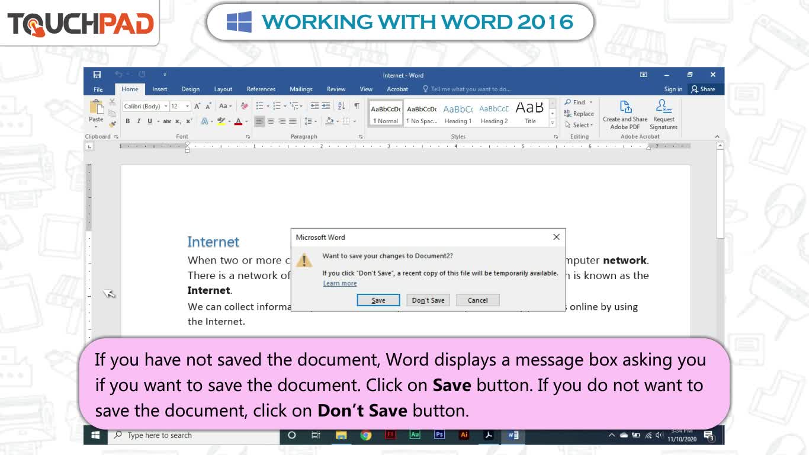This screenshot has width=809, height=455.
Task: Expand the Styles gallery more arrow
Action: (x=553, y=123)
